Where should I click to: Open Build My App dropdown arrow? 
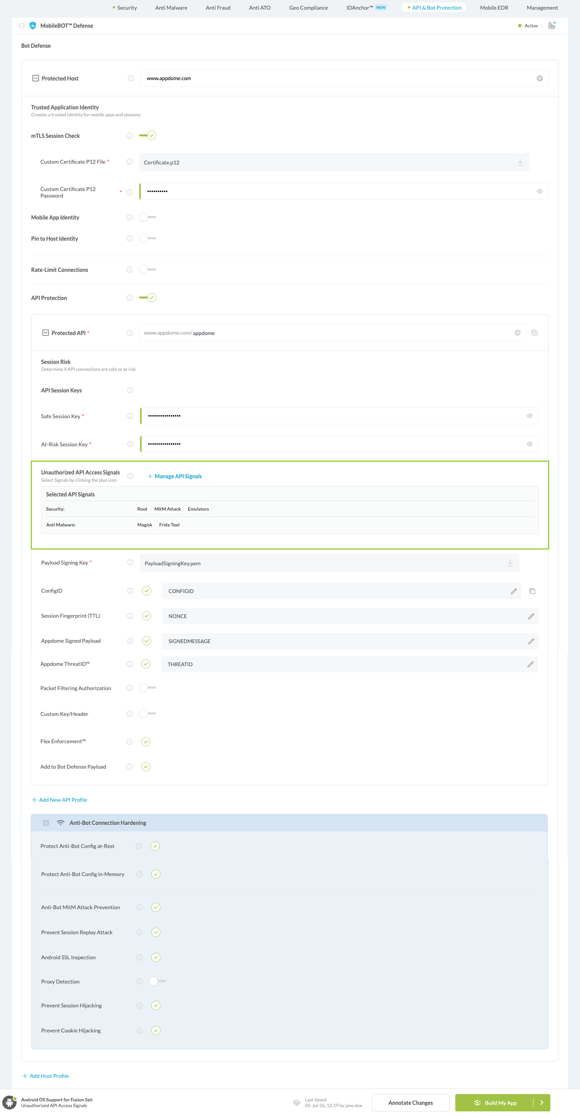(x=542, y=1103)
